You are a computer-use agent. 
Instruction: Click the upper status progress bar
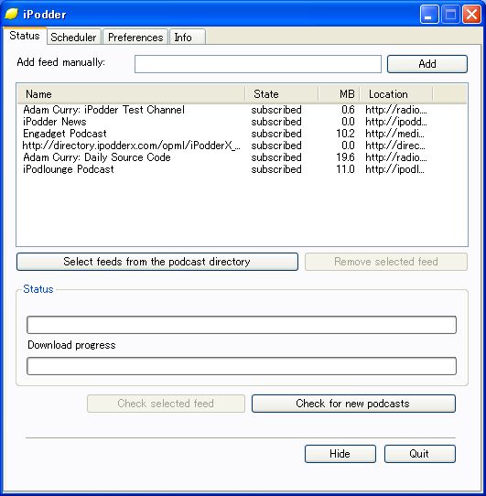tap(242, 325)
